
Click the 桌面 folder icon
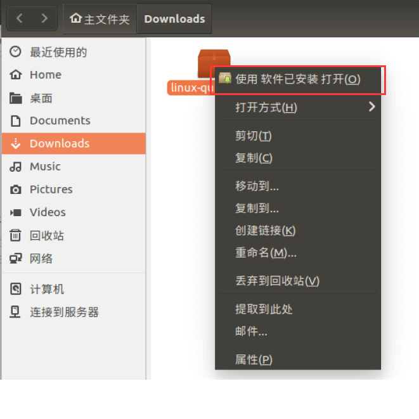16,98
